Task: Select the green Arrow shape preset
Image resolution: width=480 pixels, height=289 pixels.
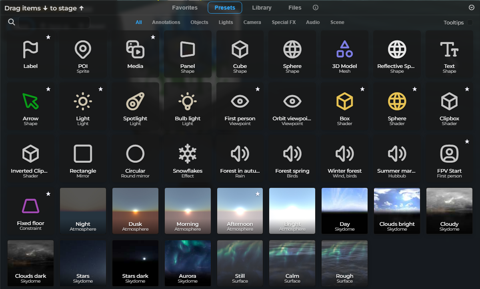Action: click(30, 106)
